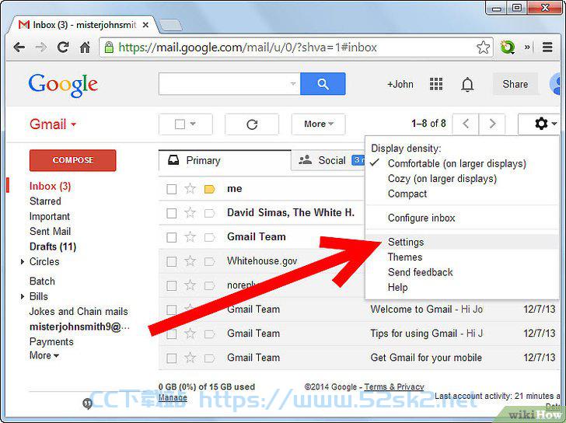Click the blue search magnifier button
This screenshot has height=423, width=566.
(323, 84)
